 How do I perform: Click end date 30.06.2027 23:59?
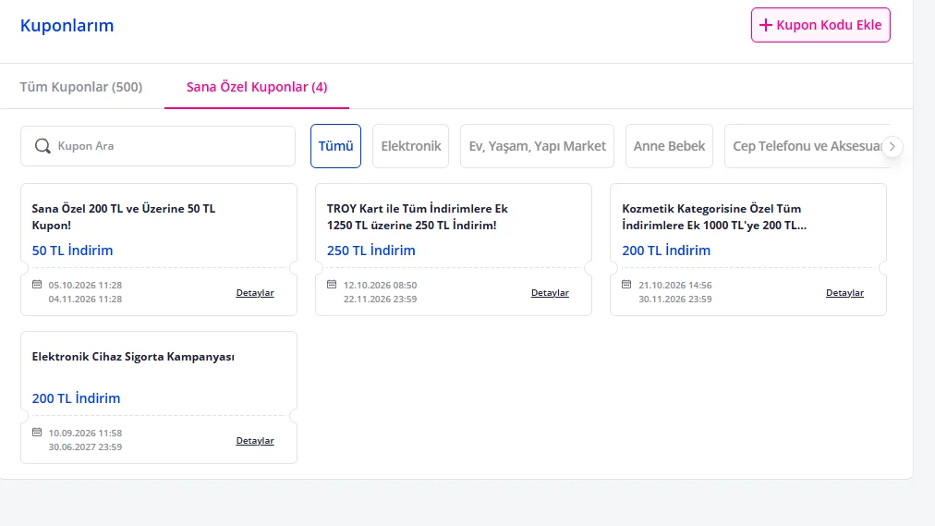(x=85, y=446)
